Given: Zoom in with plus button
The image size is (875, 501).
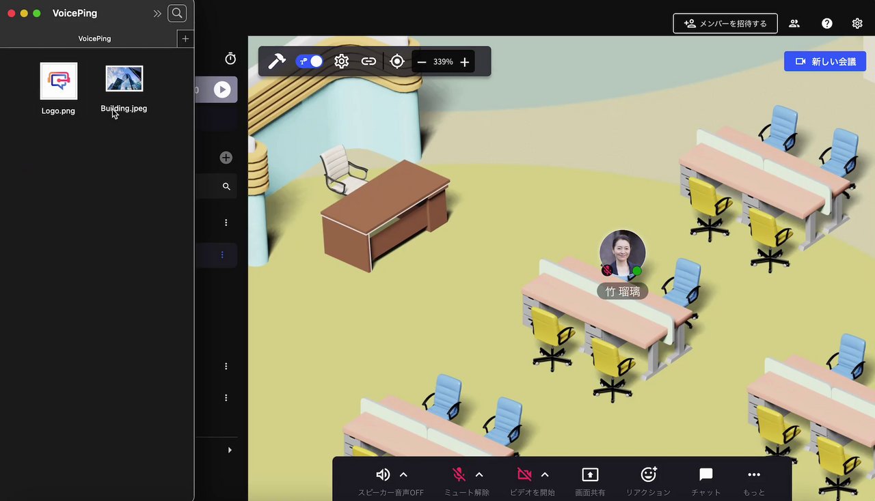Looking at the screenshot, I should [x=465, y=62].
